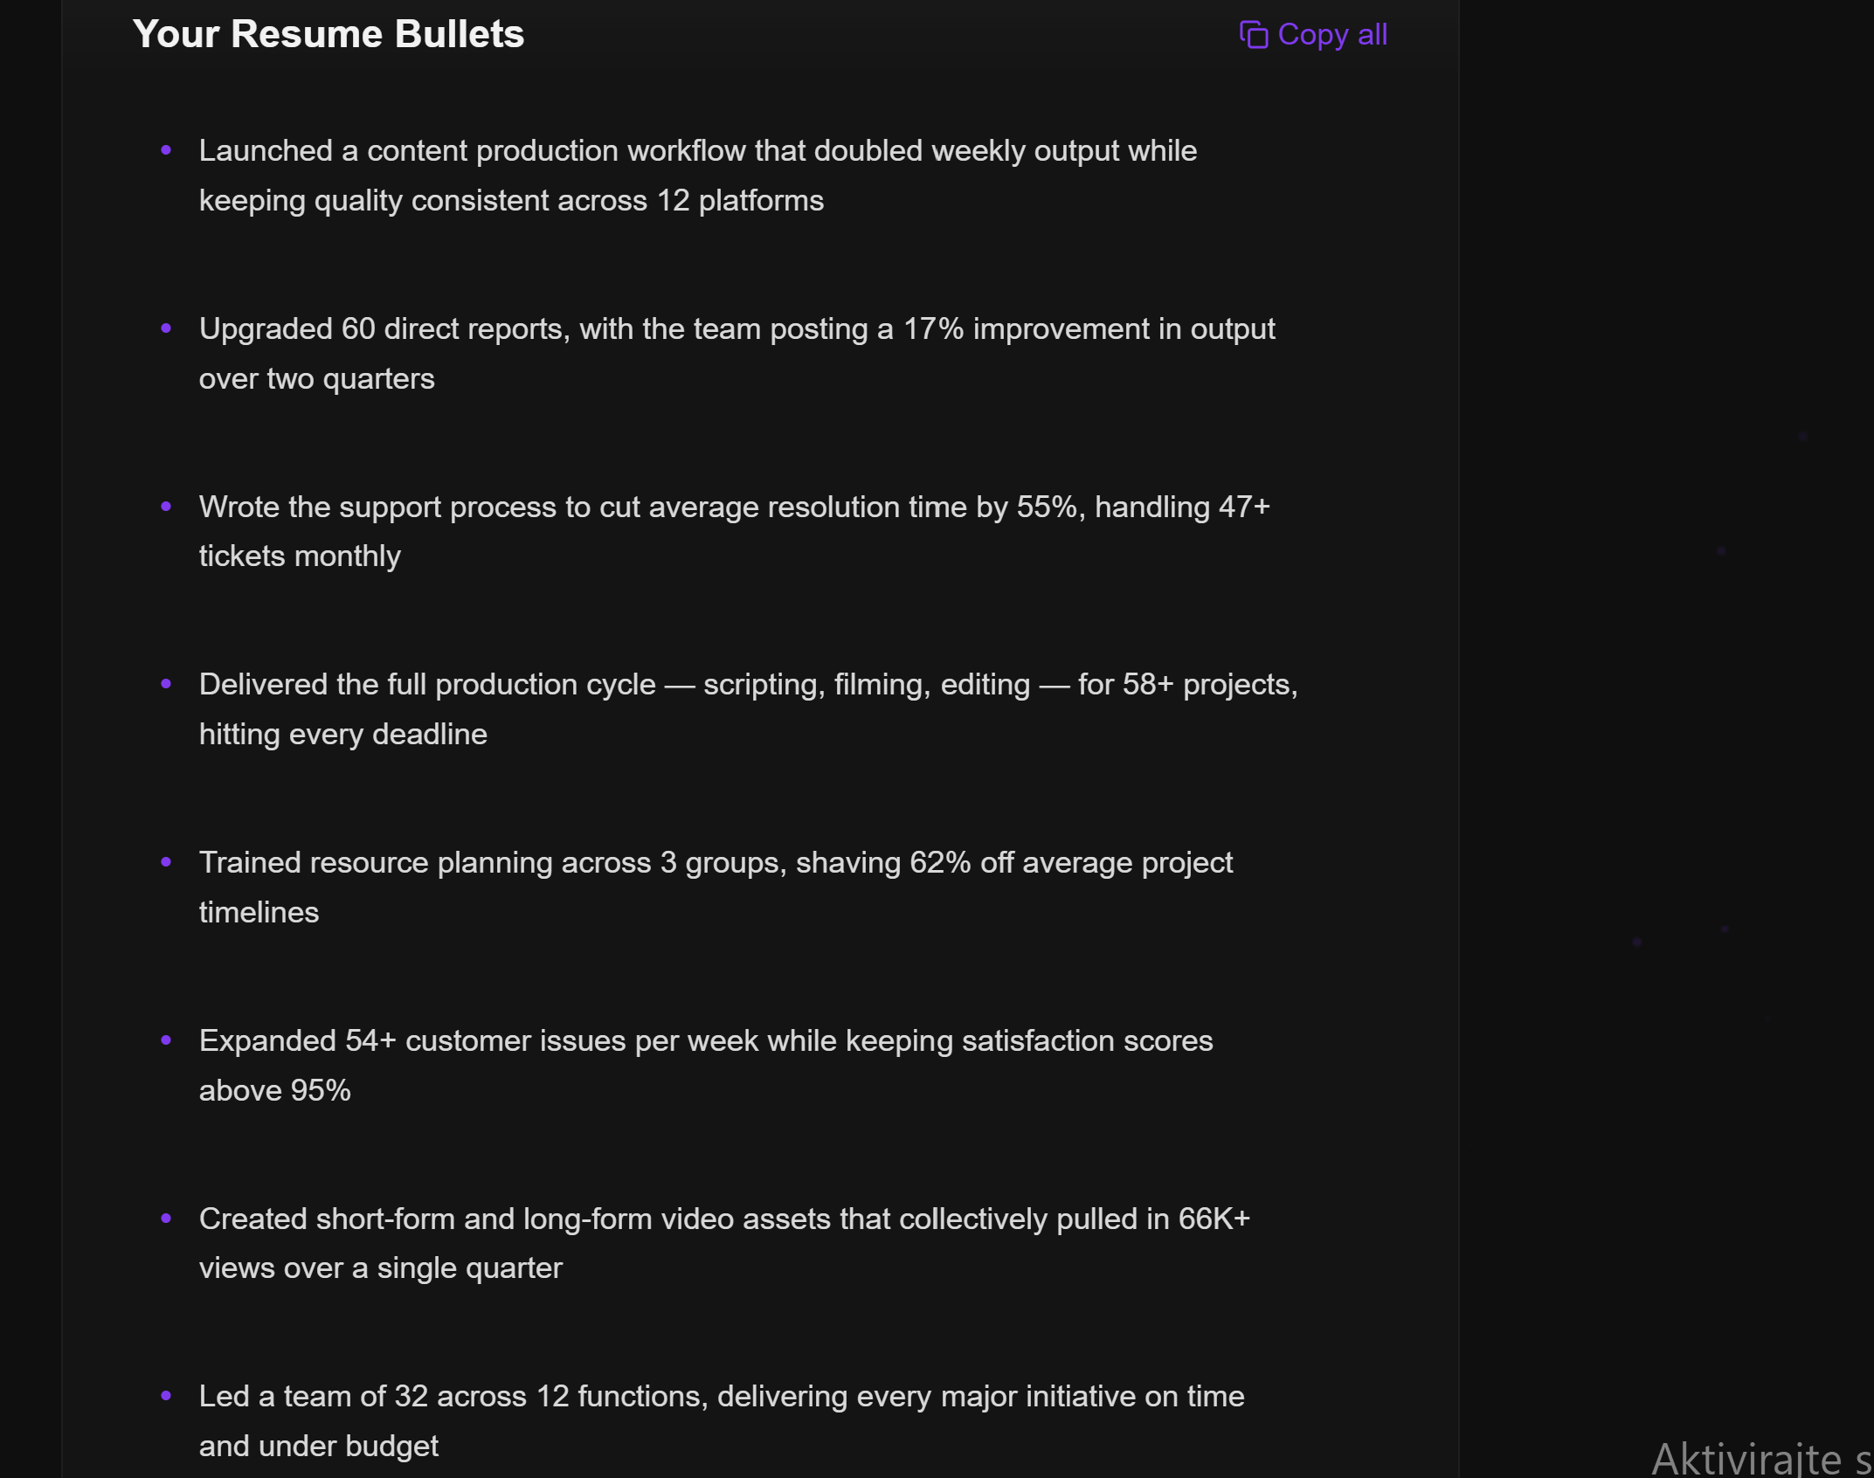The height and width of the screenshot is (1478, 1874).
Task: Click the bullet marker beside support process bullet
Action: point(166,508)
